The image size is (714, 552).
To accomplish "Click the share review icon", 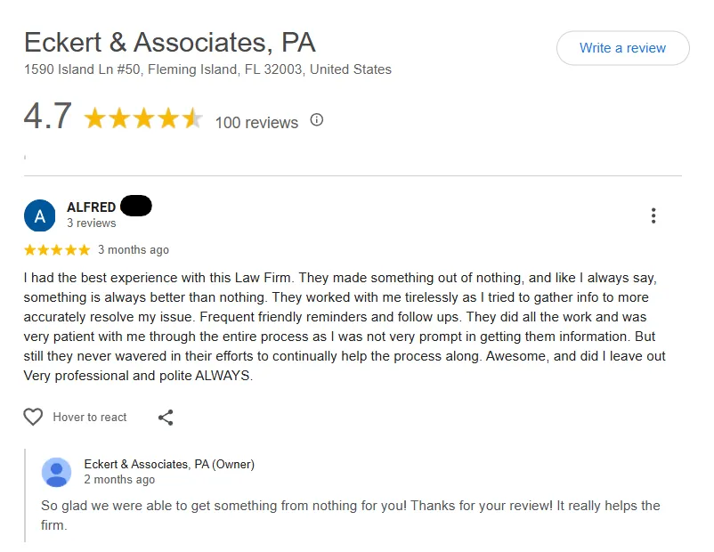I will (x=166, y=417).
